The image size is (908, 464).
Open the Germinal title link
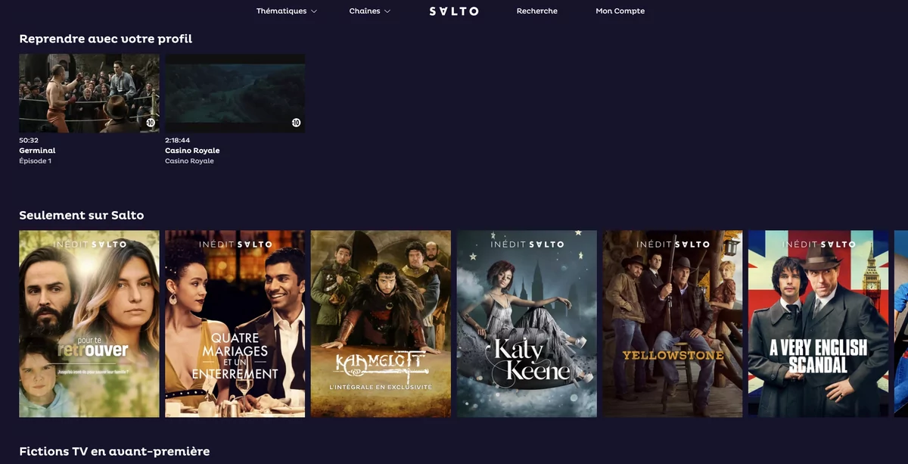point(37,151)
